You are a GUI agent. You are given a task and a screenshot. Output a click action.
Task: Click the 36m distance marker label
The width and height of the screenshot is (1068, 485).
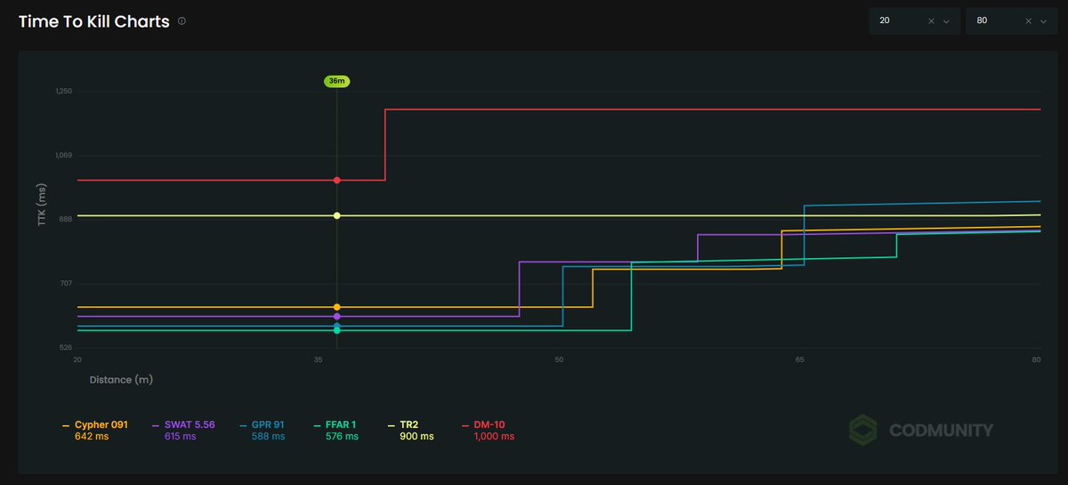click(x=336, y=81)
